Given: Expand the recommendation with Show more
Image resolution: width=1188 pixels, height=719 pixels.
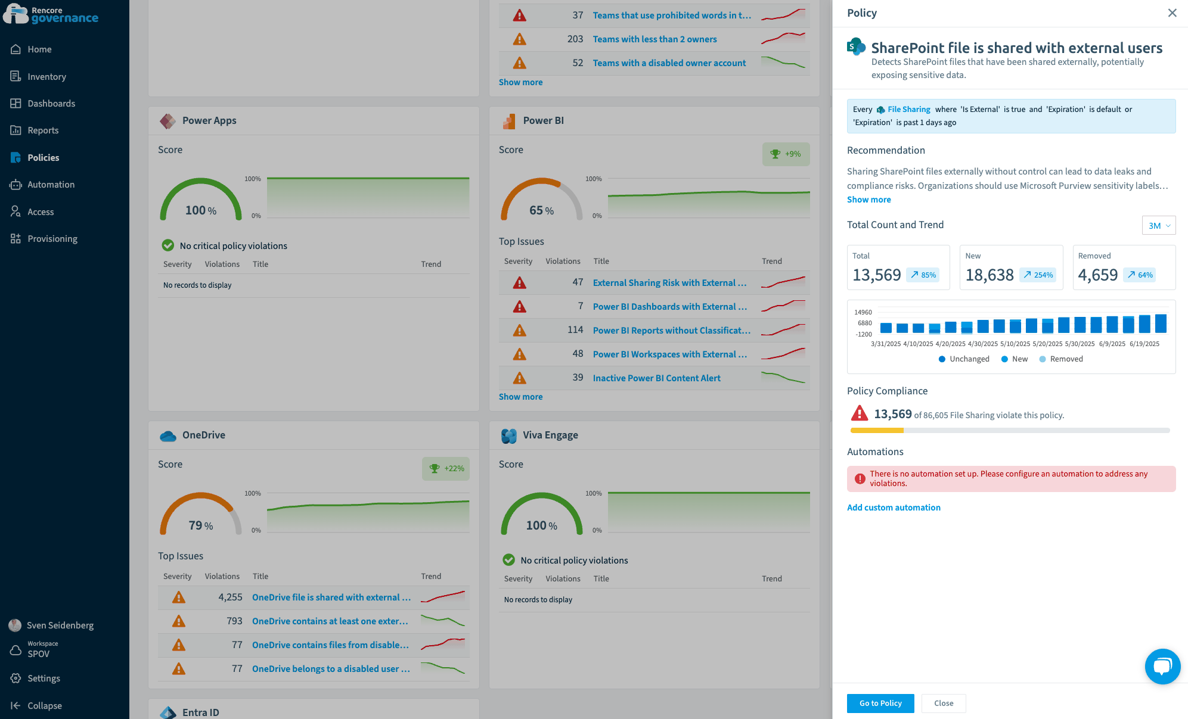Looking at the screenshot, I should coord(868,200).
